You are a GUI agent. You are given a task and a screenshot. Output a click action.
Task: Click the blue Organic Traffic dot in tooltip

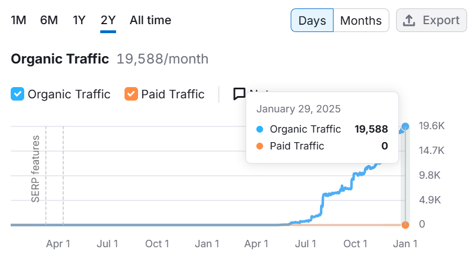tap(260, 129)
